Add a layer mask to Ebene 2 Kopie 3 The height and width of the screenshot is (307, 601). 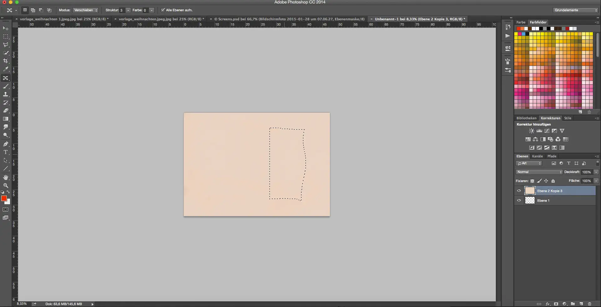556,304
